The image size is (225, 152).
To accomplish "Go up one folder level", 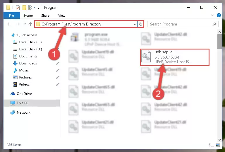I will tap(30, 24).
